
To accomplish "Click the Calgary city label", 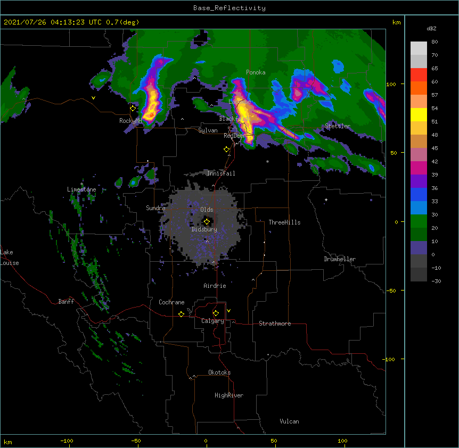I will [213, 321].
